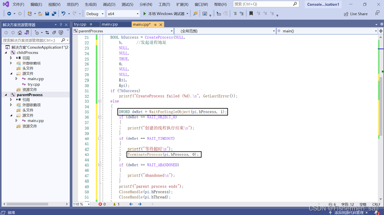This screenshot has width=384, height=215.
Task: Click the bookmark toggle icon
Action: click(x=251, y=13)
